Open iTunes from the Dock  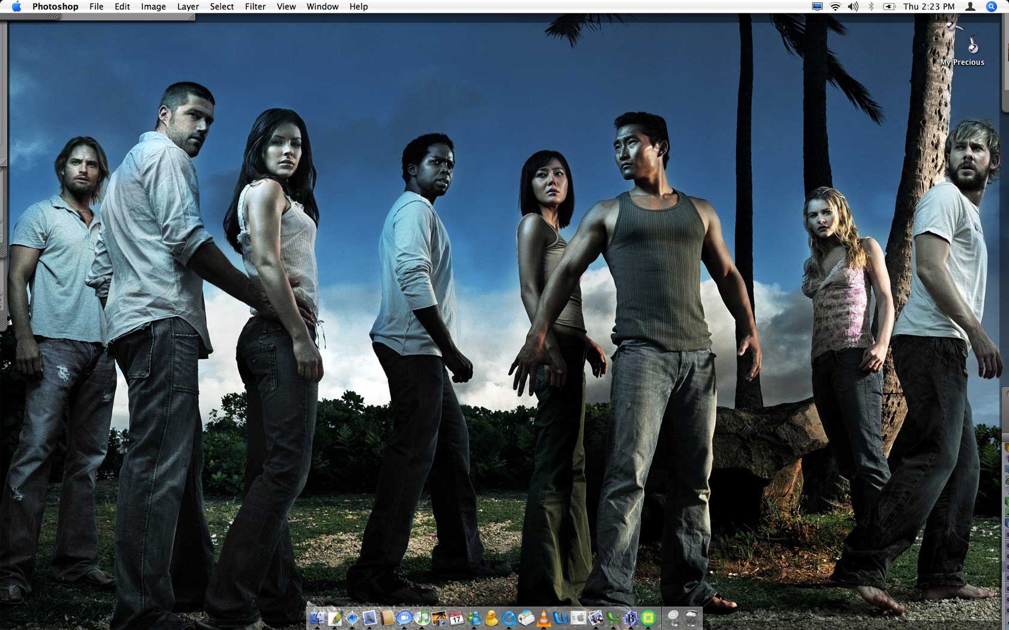(422, 618)
